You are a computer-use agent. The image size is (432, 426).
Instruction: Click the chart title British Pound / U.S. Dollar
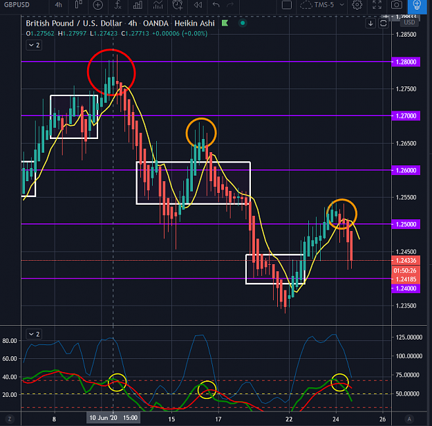74,24
